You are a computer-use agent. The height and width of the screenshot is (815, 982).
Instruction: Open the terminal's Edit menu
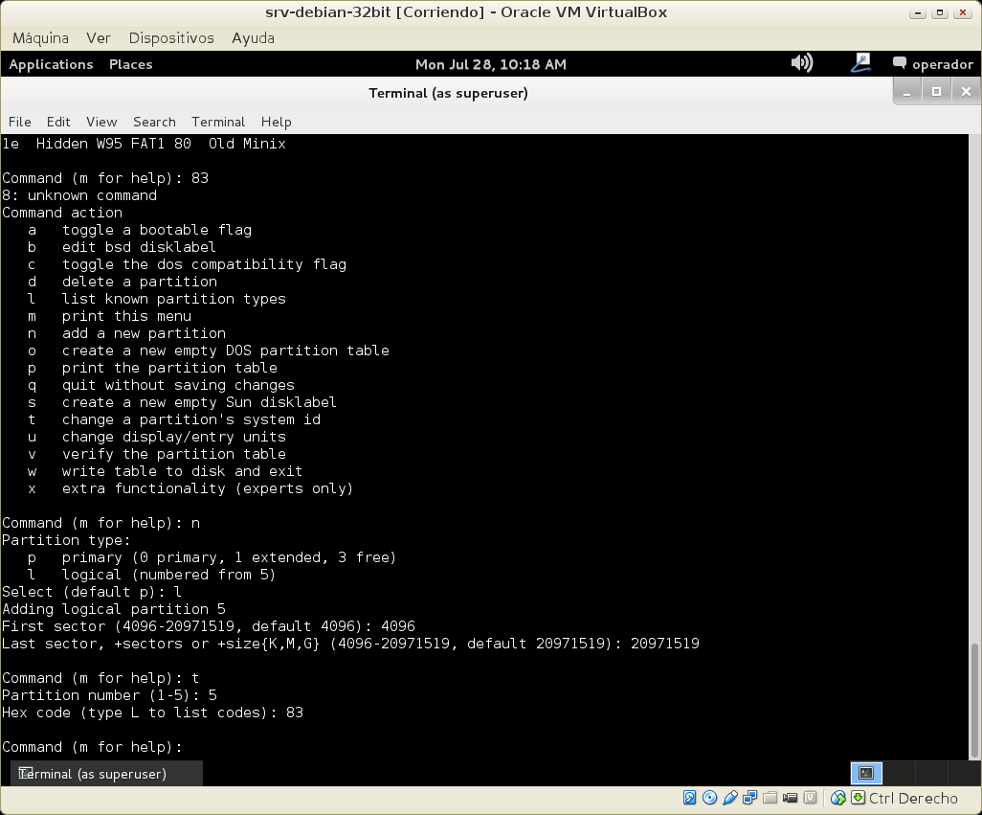point(58,122)
